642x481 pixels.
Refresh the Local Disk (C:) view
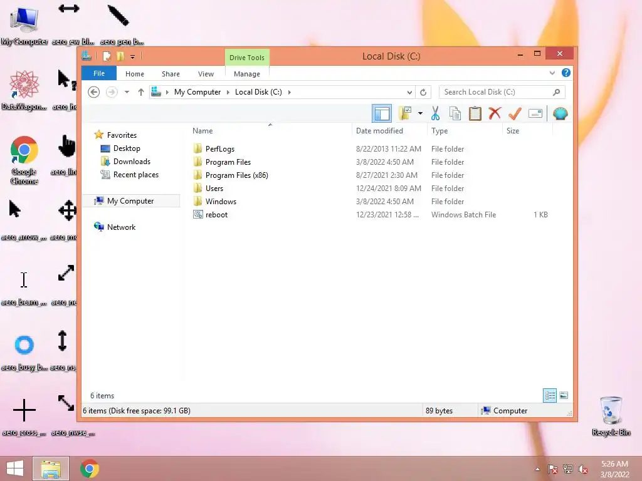[423, 92]
